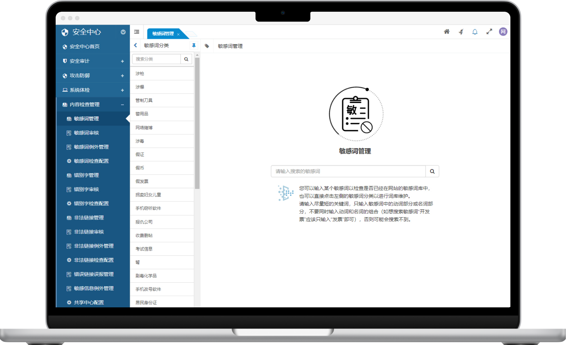Click the search icon beside 搜索分类 field
Image resolution: width=566 pixels, height=345 pixels.
tap(186, 59)
